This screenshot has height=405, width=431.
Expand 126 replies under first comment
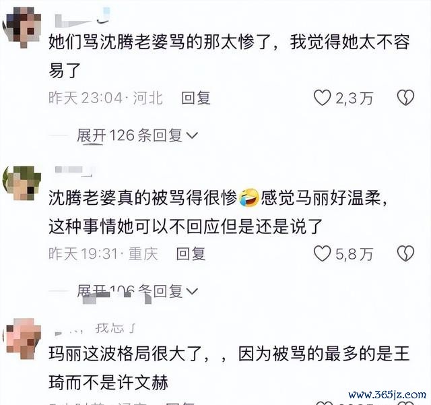coord(137,135)
